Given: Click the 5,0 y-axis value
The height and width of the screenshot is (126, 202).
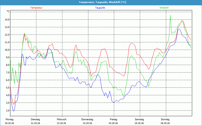Looking at the screenshot, I should pos(8,88).
